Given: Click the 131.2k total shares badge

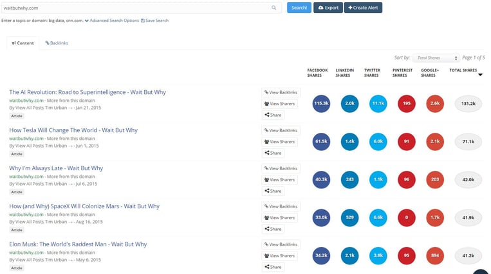Looking at the screenshot, I should (x=468, y=104).
